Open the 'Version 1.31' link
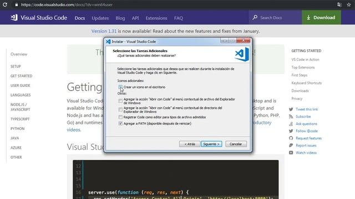Viewport: 355px width, 199px height. [x=104, y=31]
